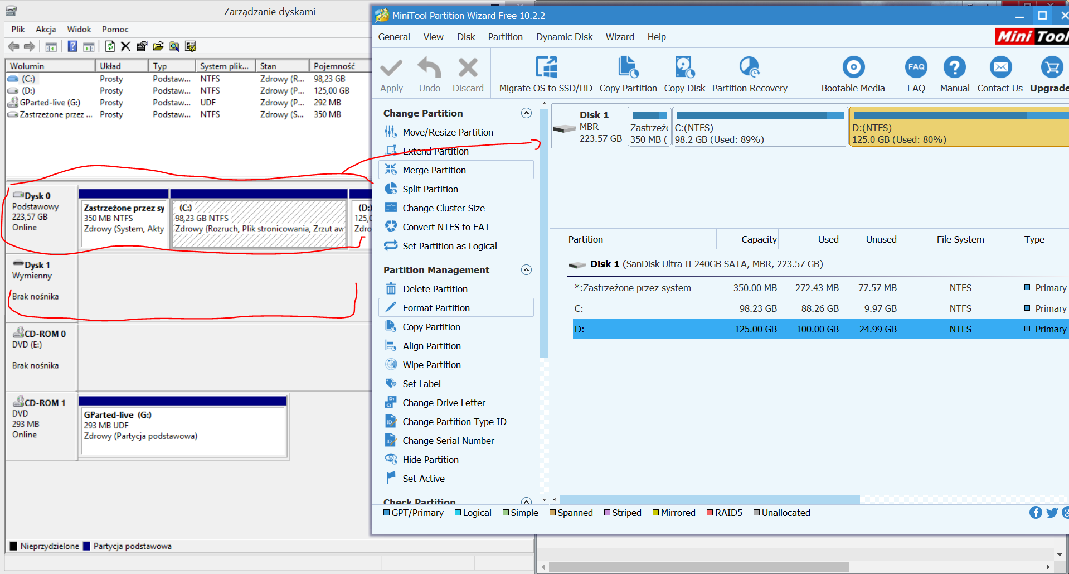Select the D: row in partition list
The height and width of the screenshot is (574, 1069).
coord(820,329)
